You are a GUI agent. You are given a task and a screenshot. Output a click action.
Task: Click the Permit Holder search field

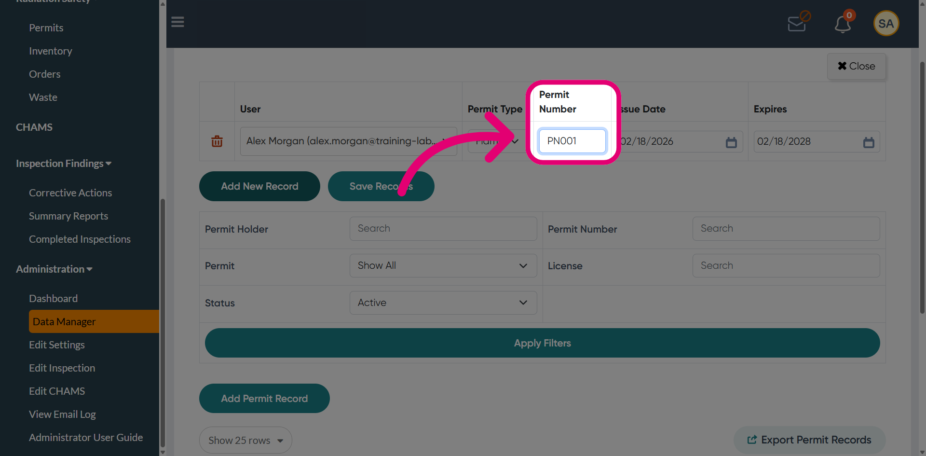(x=443, y=229)
